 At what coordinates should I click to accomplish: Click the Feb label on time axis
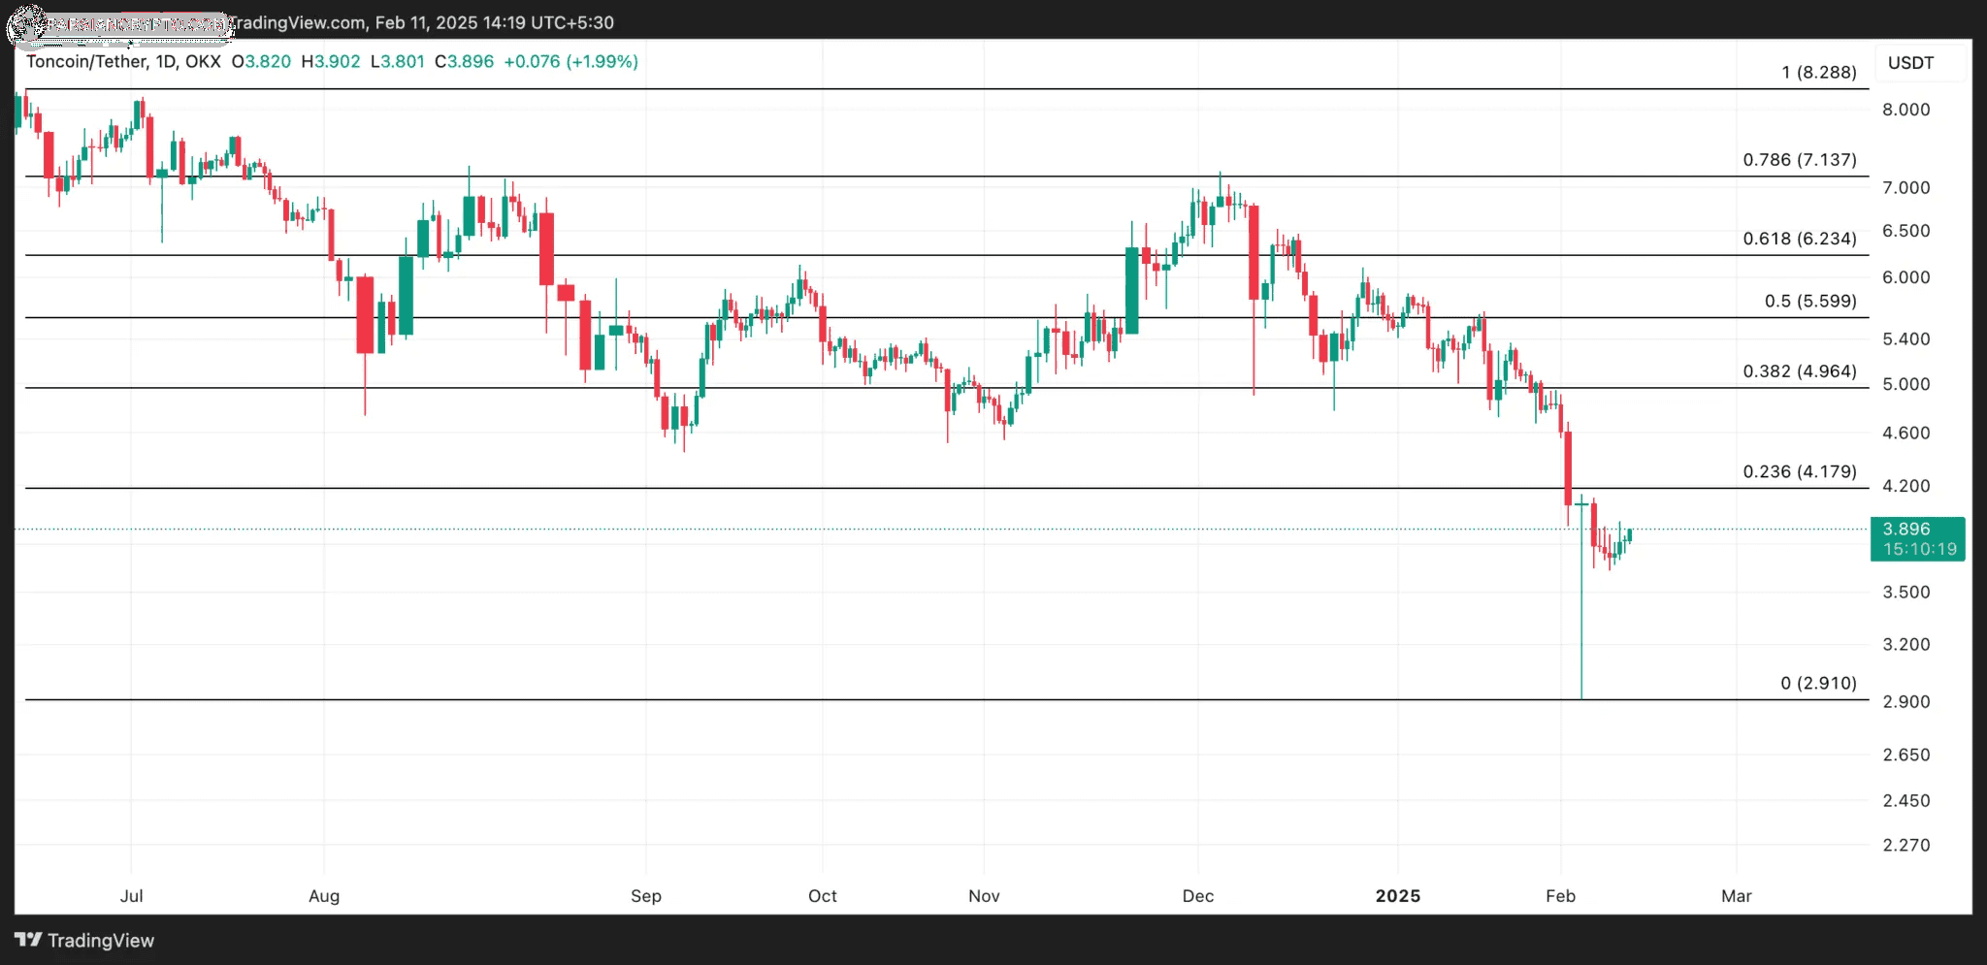coord(1560,896)
